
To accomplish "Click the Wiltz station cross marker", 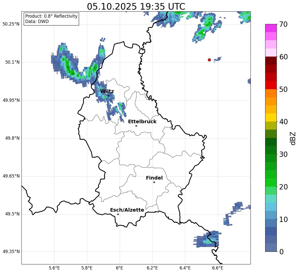I will (108, 95).
